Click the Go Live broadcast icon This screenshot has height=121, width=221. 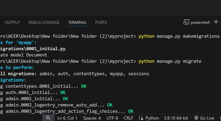tap(196, 118)
